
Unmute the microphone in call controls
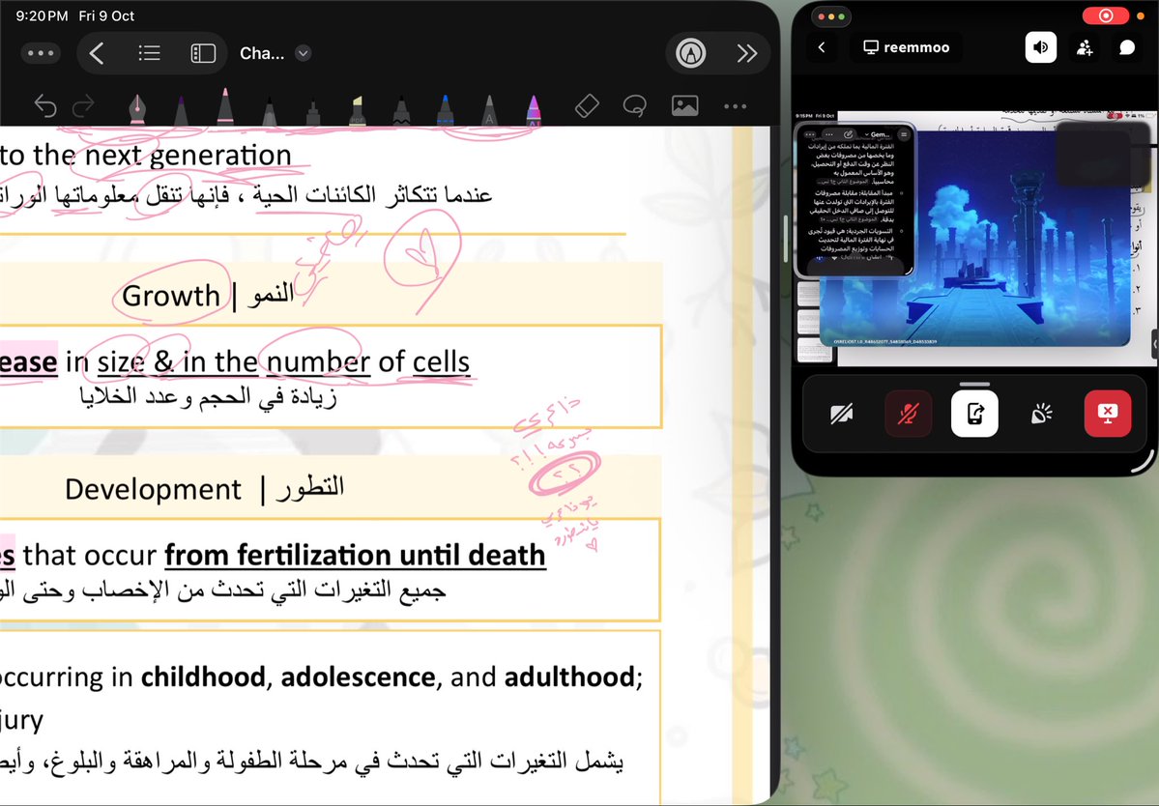pyautogui.click(x=909, y=414)
